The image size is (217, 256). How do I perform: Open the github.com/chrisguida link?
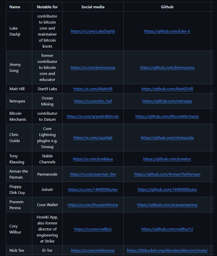coord(167,138)
